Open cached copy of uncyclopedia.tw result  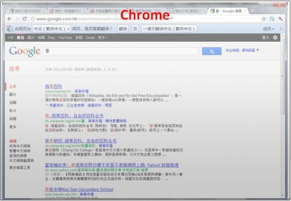tap(82, 92)
